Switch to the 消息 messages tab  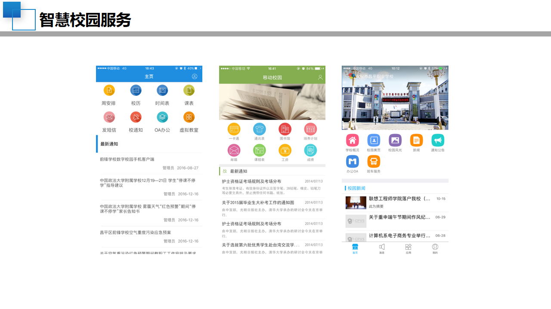382,249
